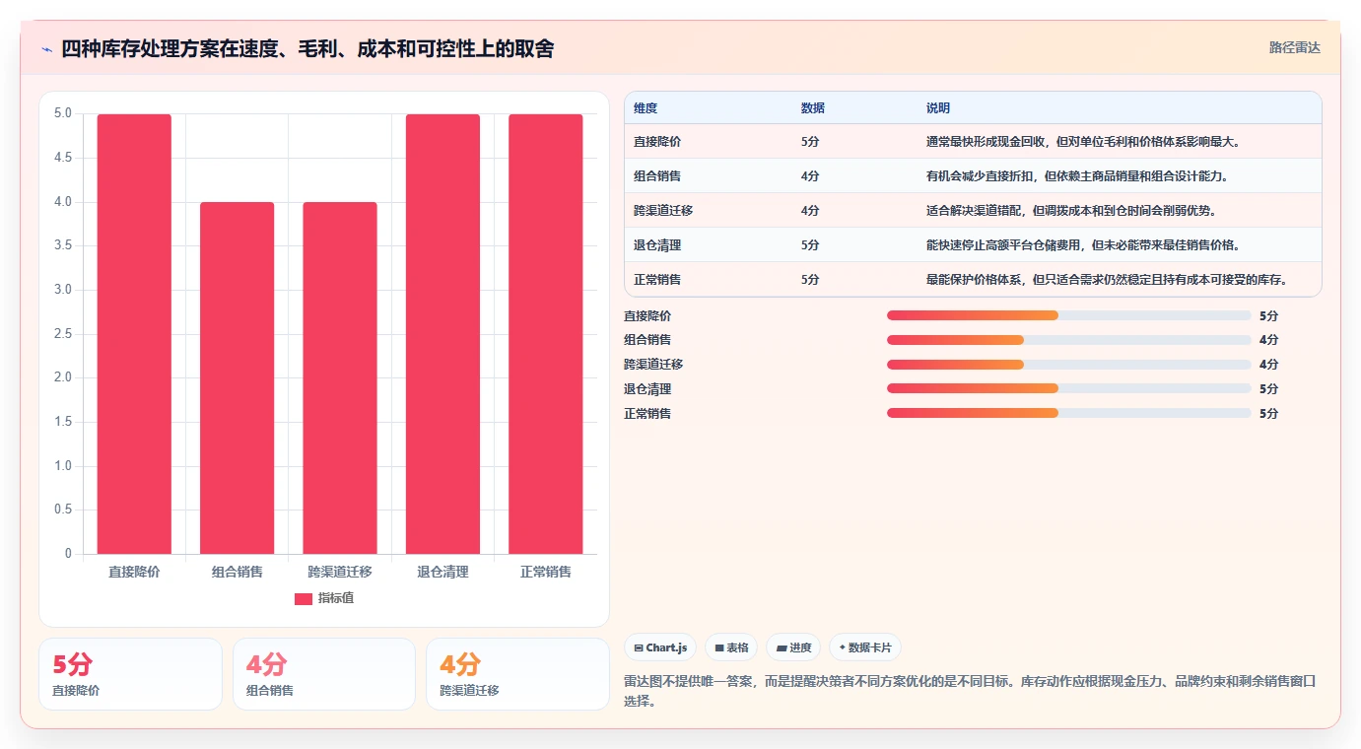This screenshot has height=749, width=1361.
Task: Click the 数据卡片 tag chip
Action: coord(865,647)
